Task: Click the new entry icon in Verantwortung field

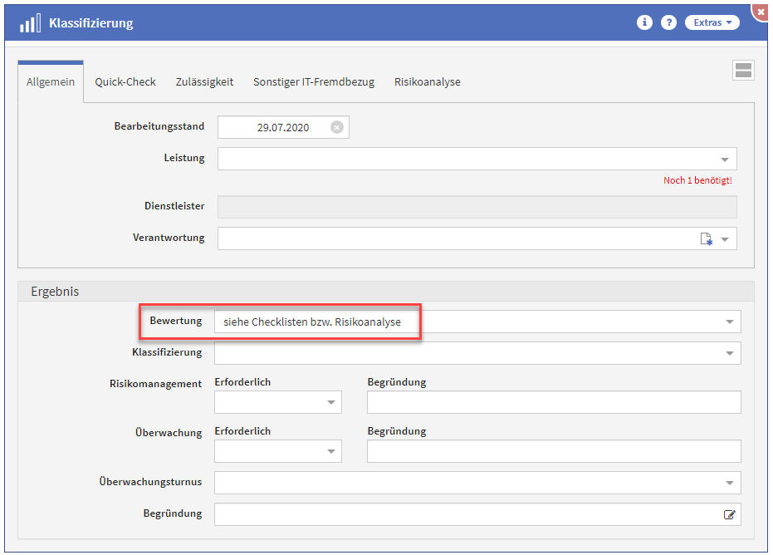Action: [706, 239]
